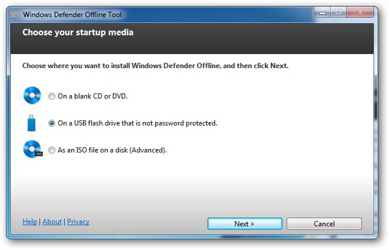Click the blank CD or DVD disc icon
The height and width of the screenshot is (250, 389).
(x=32, y=96)
